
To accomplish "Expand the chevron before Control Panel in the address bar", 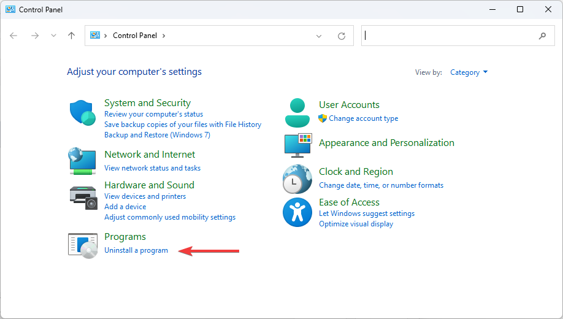I will coord(105,36).
